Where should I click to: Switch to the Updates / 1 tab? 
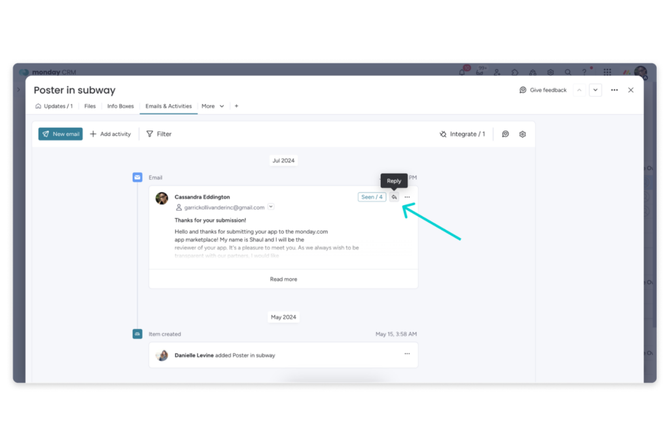(x=54, y=106)
